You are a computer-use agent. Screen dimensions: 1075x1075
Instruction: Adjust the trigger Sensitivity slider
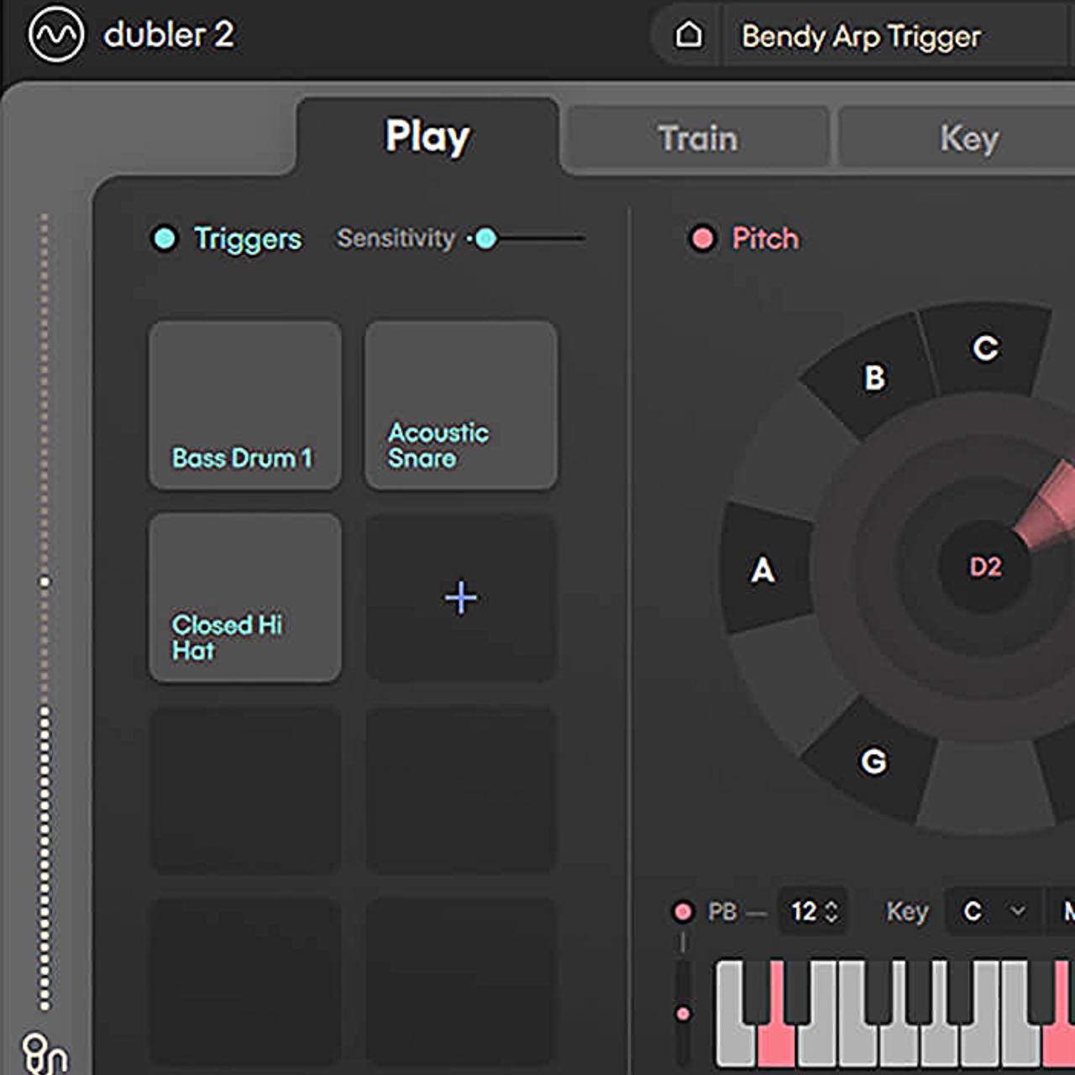[485, 239]
